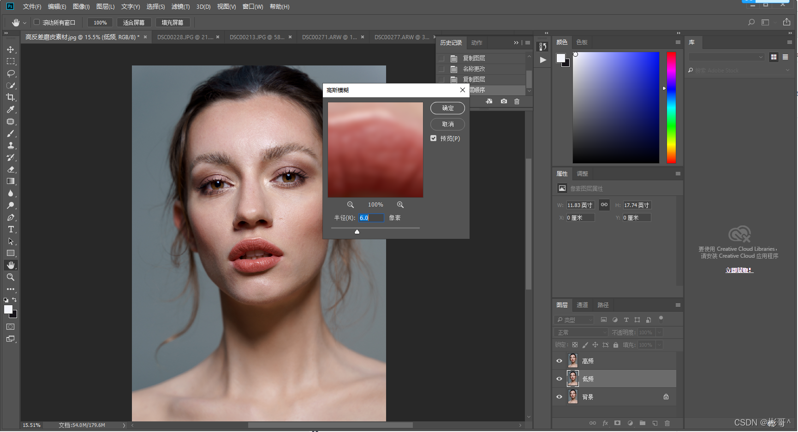Enable 滚动所有窗口 checkbox

click(37, 22)
